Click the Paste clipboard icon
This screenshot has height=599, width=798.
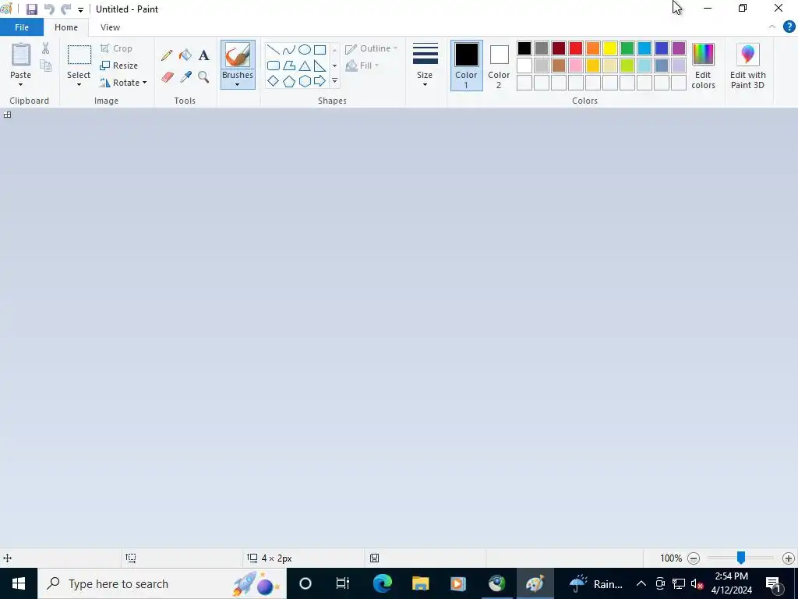pyautogui.click(x=21, y=55)
